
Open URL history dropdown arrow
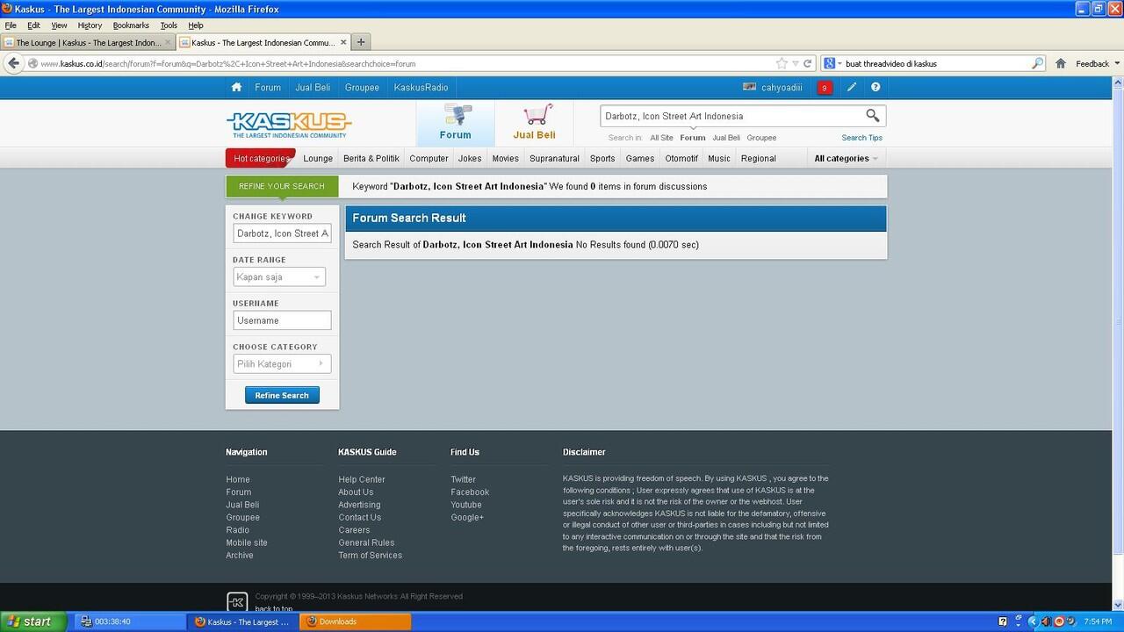coord(796,63)
